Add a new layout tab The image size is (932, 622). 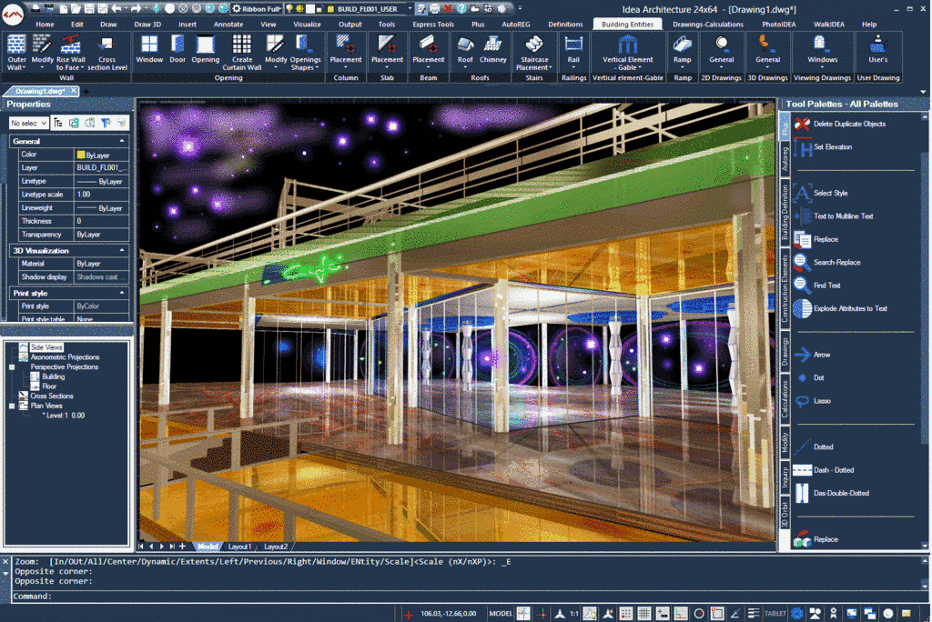[x=182, y=547]
